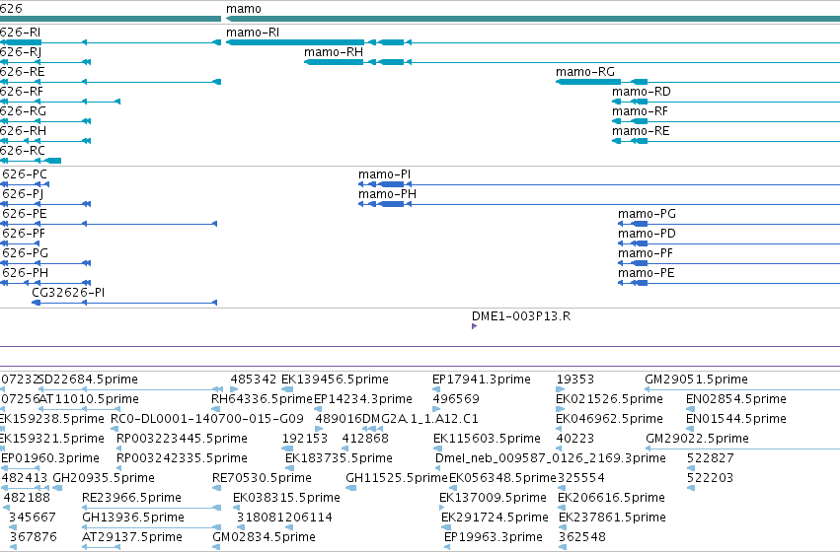
Task: Click the mamo-PD label
Action: 647,234
